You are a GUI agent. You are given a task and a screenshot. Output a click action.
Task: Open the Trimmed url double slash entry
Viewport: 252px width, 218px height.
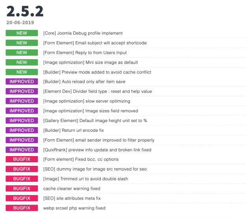[86, 179]
